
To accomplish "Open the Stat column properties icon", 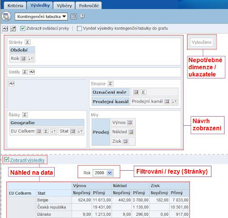I will (x=73, y=131).
